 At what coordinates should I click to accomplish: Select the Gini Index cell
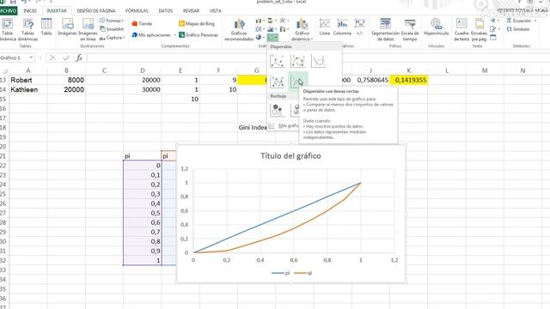pos(253,128)
